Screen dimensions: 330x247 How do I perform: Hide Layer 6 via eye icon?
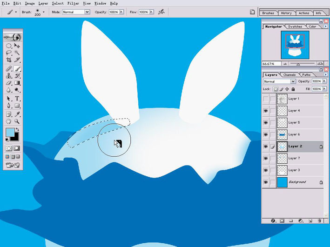[x=266, y=134]
